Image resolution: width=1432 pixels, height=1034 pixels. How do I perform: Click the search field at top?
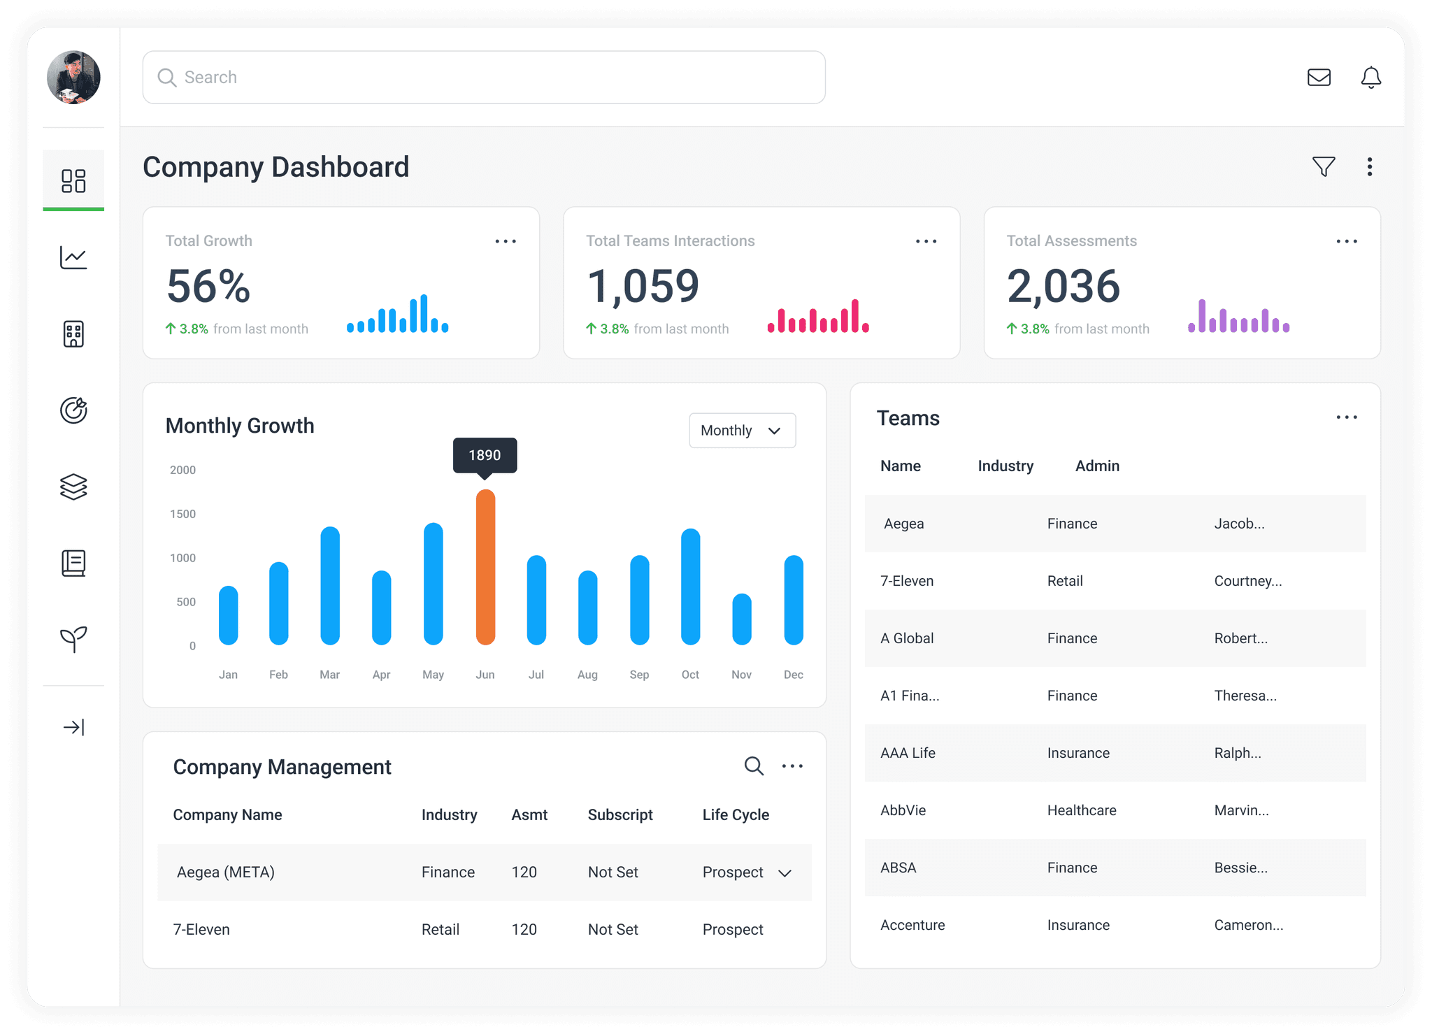[484, 78]
